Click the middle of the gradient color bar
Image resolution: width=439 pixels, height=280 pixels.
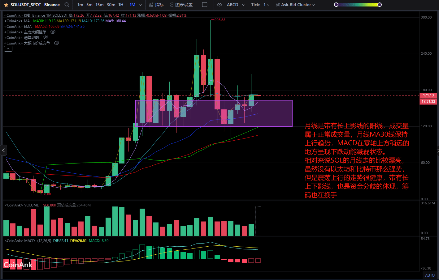point(358,5)
